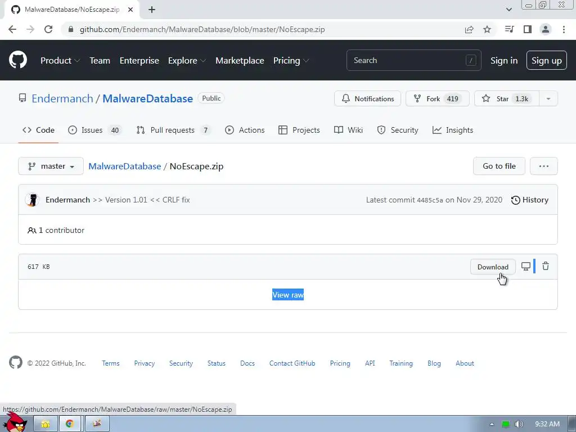The width and height of the screenshot is (576, 432).
Task: Open the Chrome icon in taskbar
Action: (x=69, y=424)
